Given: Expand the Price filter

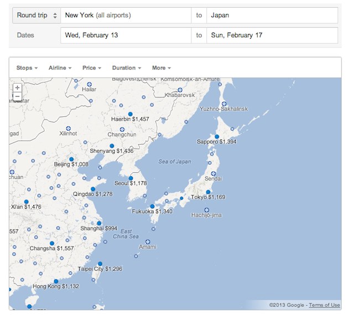Looking at the screenshot, I should tap(92, 68).
